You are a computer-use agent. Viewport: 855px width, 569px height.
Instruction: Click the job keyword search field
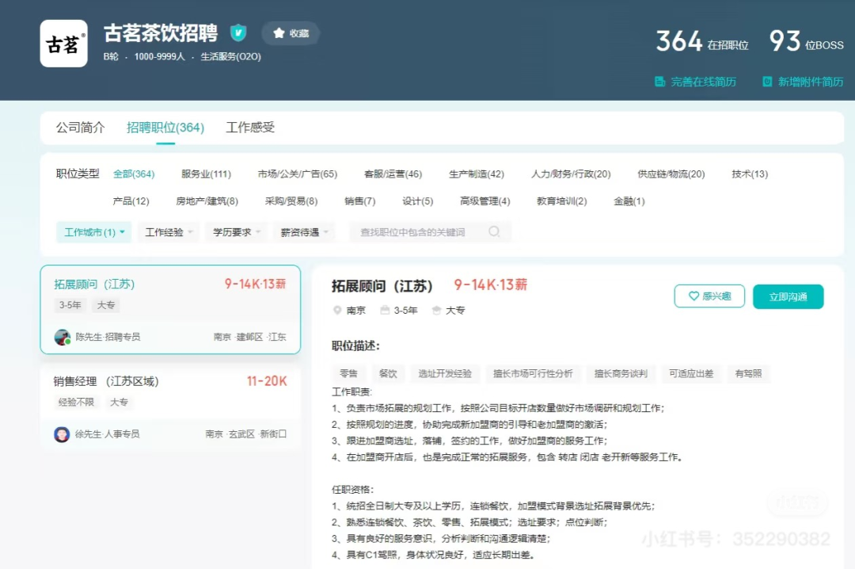[420, 232]
